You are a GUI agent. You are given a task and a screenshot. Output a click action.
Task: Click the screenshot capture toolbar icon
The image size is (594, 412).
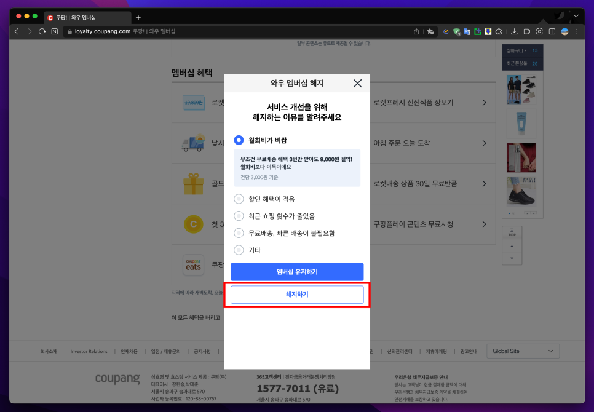(539, 31)
